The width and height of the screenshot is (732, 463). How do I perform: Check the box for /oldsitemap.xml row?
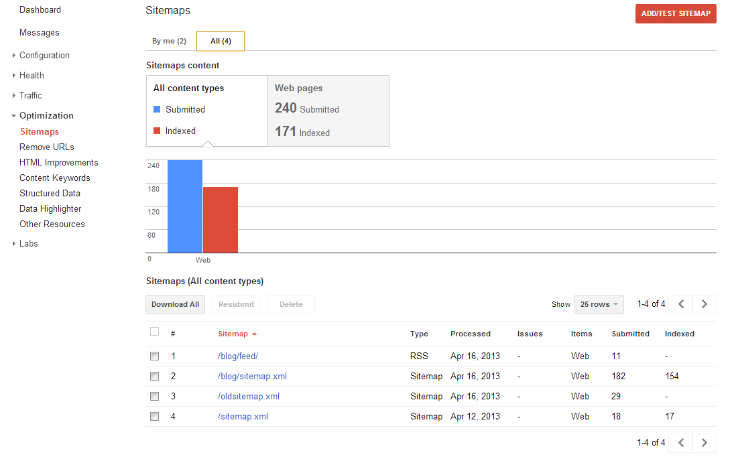tap(155, 396)
